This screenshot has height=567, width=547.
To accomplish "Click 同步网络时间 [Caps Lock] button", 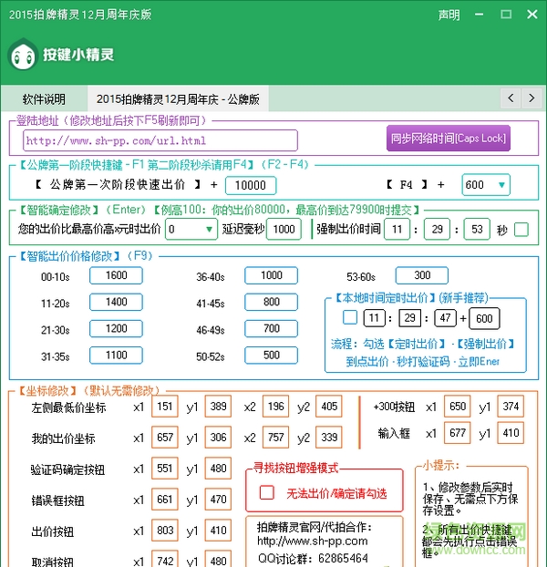I will coord(449,139).
